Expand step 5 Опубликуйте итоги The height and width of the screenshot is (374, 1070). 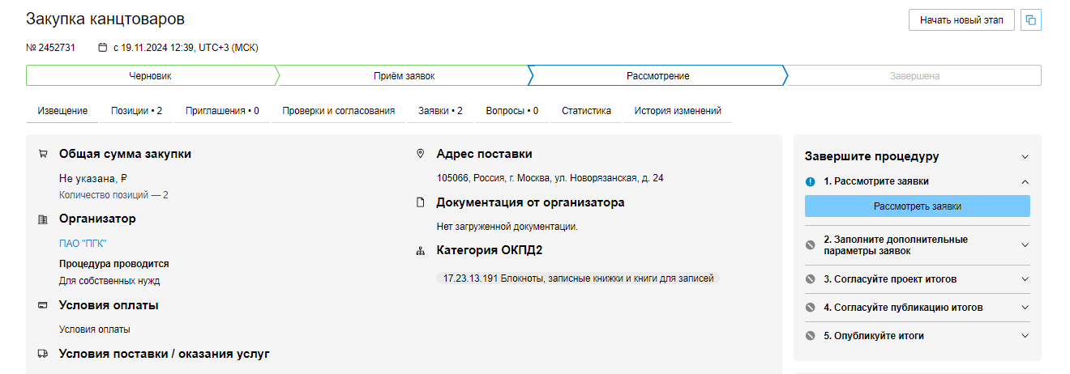pyautogui.click(x=1025, y=336)
